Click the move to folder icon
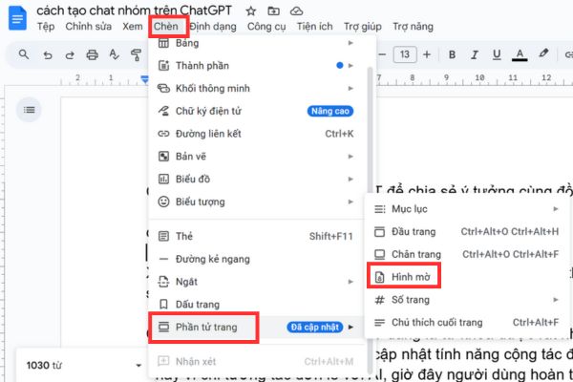This screenshot has width=573, height=382. point(275,11)
